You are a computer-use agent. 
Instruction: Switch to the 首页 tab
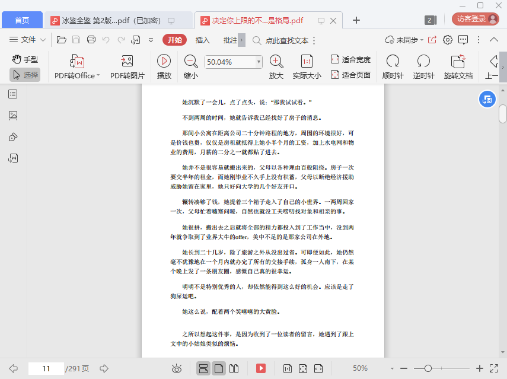click(22, 20)
